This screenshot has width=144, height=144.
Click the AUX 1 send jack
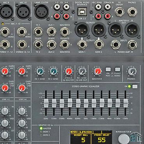(51, 32)
